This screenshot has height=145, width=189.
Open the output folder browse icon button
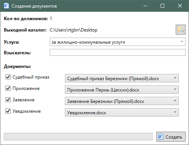[x=181, y=30]
